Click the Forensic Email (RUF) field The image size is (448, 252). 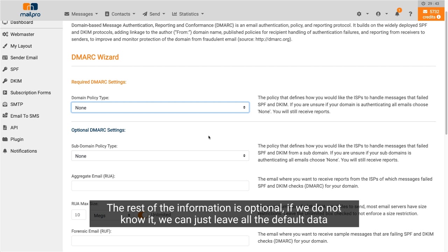point(160,241)
